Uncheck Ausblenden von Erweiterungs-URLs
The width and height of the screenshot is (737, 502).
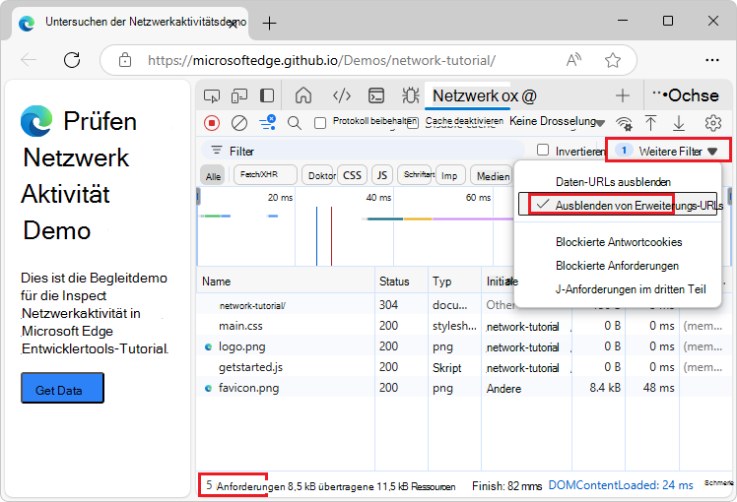point(618,205)
